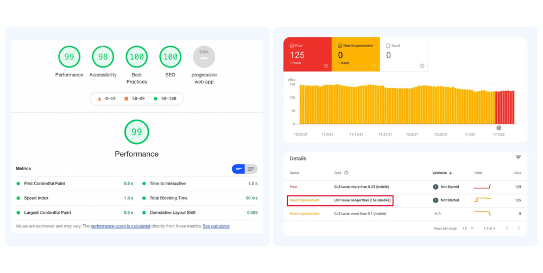The image size is (543, 273).
Task: Click the Best Practices score gauge 100
Action: [136, 57]
